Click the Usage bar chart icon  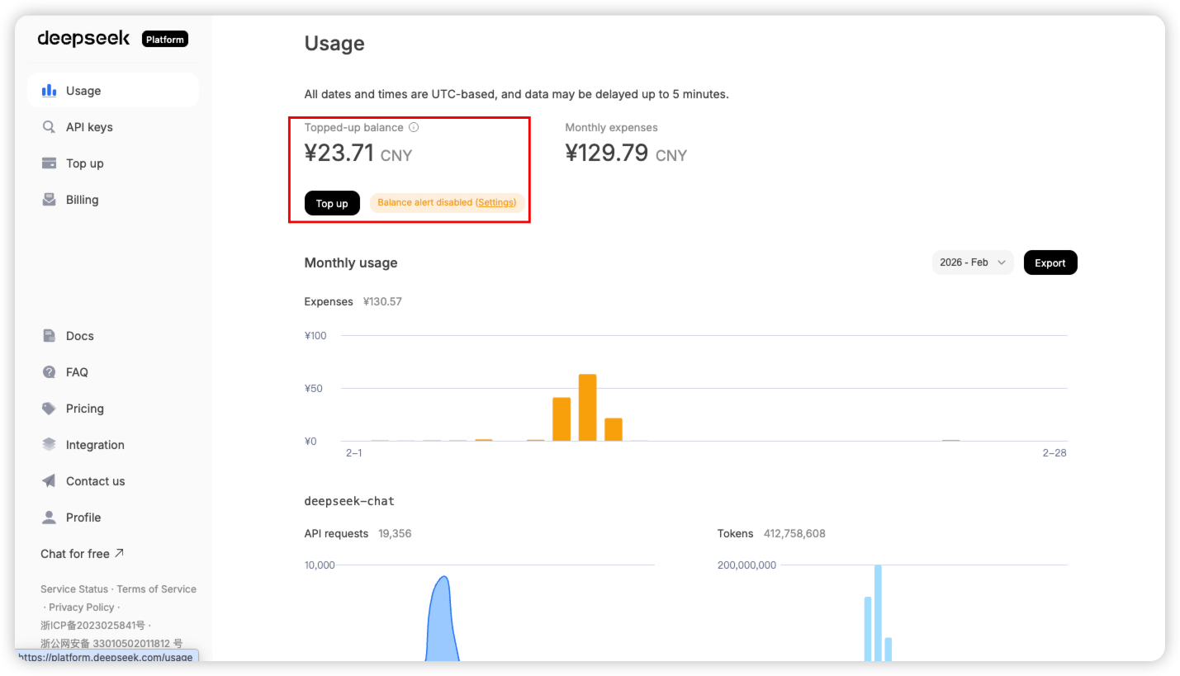pos(50,91)
